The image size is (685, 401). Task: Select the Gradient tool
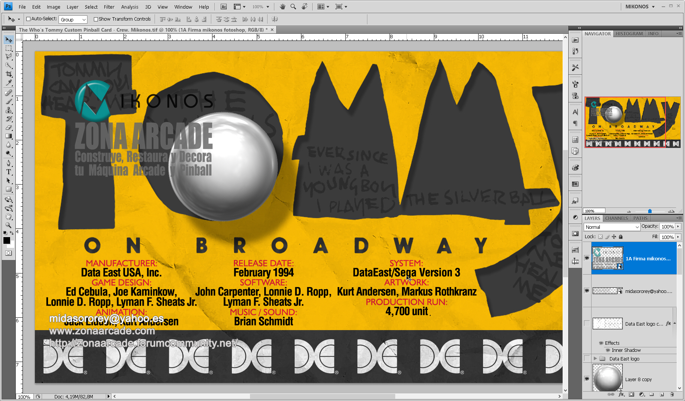[x=9, y=136]
